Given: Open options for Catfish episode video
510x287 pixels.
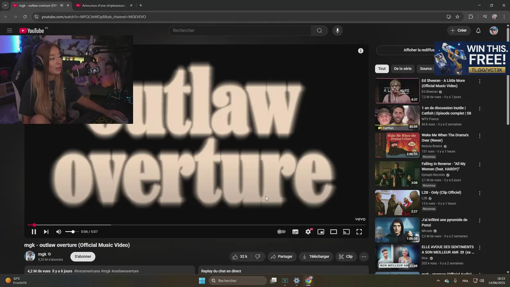Looking at the screenshot, I should pyautogui.click(x=480, y=108).
